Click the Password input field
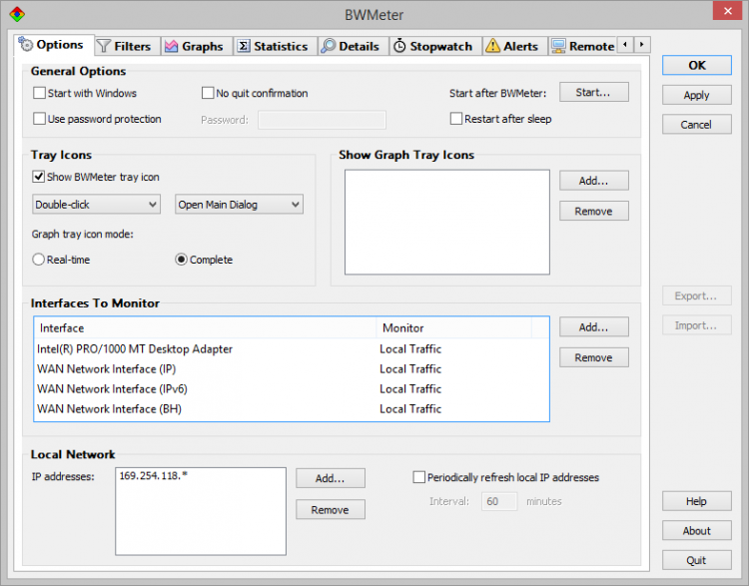Image resolution: width=749 pixels, height=586 pixels. [x=322, y=120]
